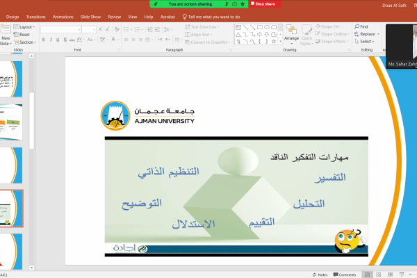Viewport: 417px width, 278px height.
Task: Set left-to-right text direction
Action: click(x=160, y=40)
